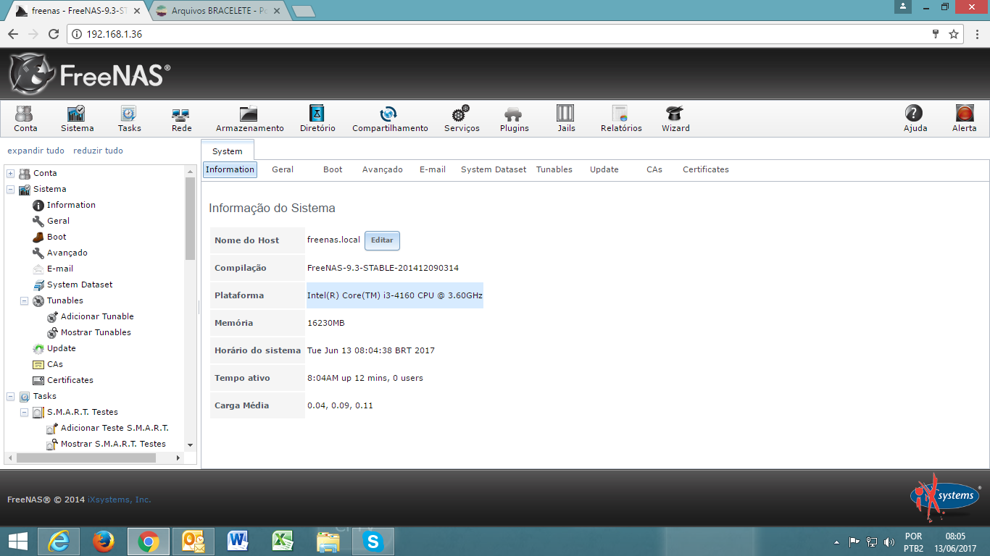Switch to the Tunables tab
Screen dimensions: 990x556
(554, 169)
